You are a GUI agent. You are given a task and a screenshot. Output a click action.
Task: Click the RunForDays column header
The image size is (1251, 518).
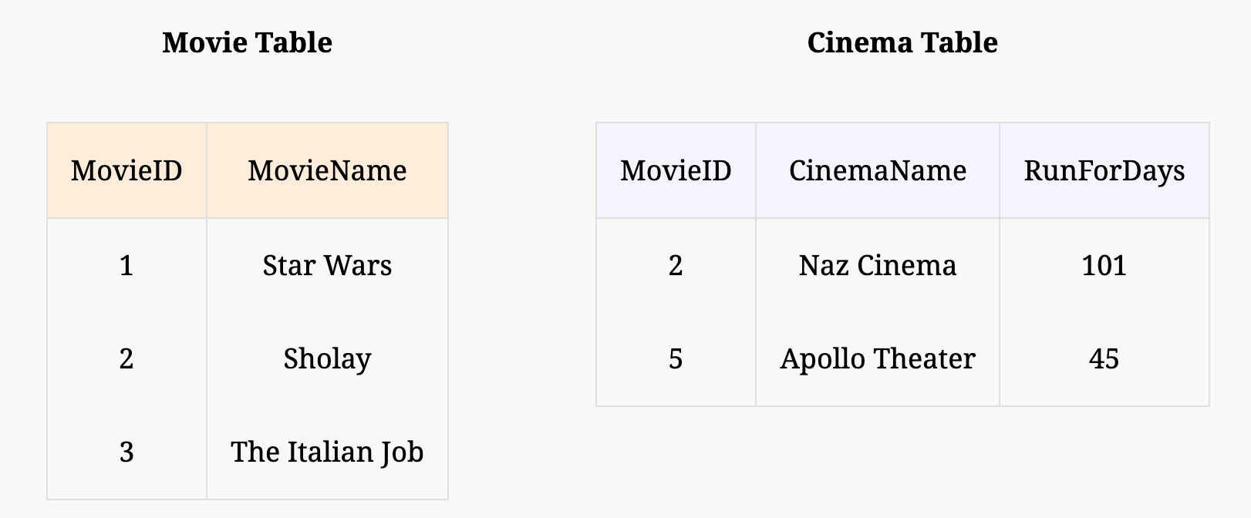pos(1104,170)
